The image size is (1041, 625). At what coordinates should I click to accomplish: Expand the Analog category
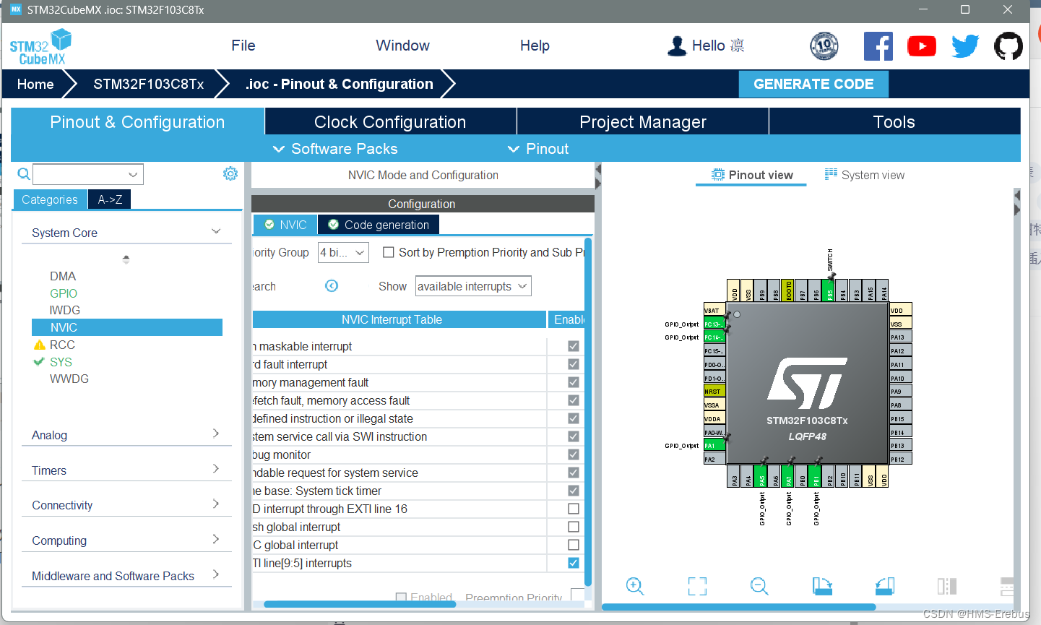coord(215,434)
